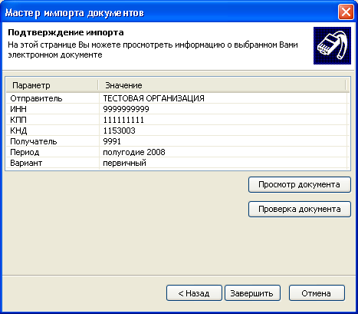Open document preview with Просмотр документа

point(300,184)
